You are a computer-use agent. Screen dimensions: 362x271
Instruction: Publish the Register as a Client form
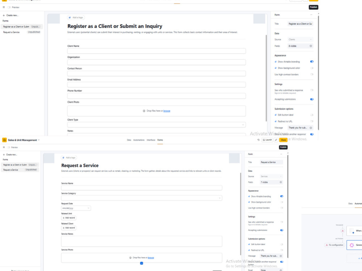(313, 7)
